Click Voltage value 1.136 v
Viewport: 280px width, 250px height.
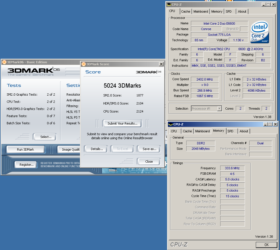coord(238,40)
